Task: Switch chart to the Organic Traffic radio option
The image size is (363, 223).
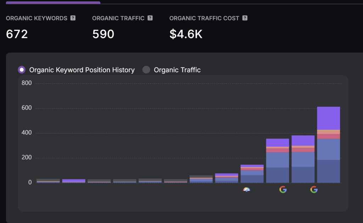Action: coord(146,70)
